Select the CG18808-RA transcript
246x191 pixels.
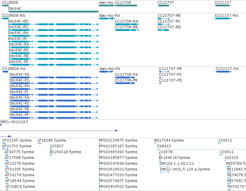tap(5, 18)
